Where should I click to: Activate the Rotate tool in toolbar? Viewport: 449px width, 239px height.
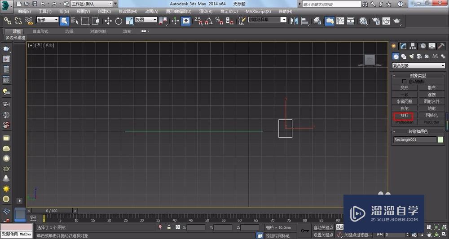pyautogui.click(x=119, y=21)
